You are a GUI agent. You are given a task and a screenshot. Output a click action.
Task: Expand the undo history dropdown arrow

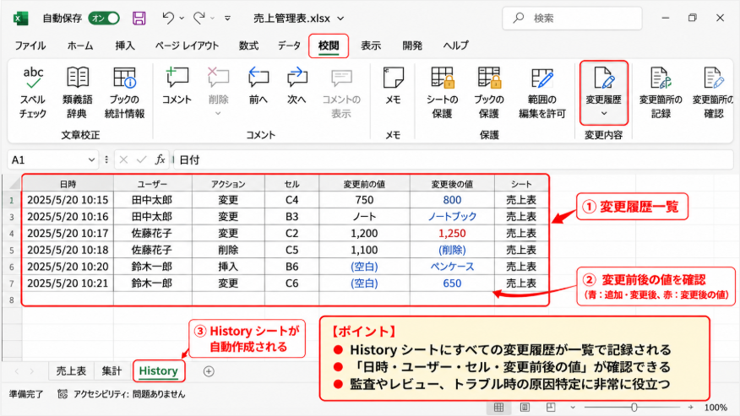(182, 19)
